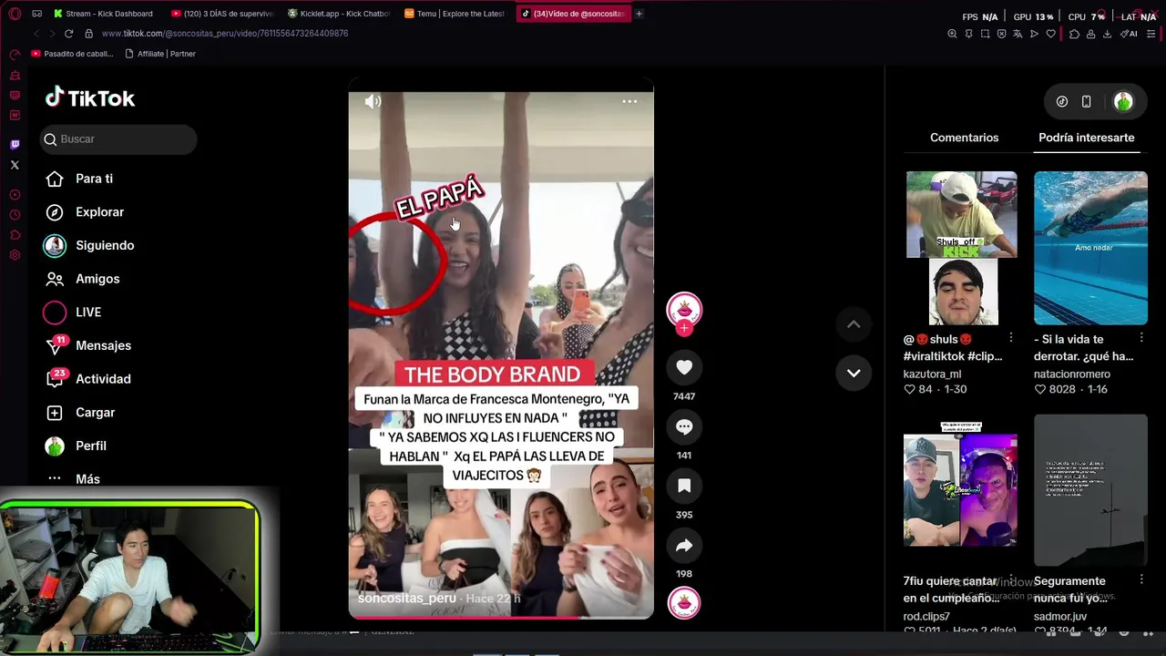Click the zoom magnifier icon in address bar
This screenshot has width=1166, height=656.
[952, 34]
